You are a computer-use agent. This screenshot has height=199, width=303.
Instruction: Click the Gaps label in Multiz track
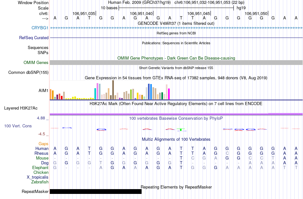pyautogui.click(x=43, y=144)
